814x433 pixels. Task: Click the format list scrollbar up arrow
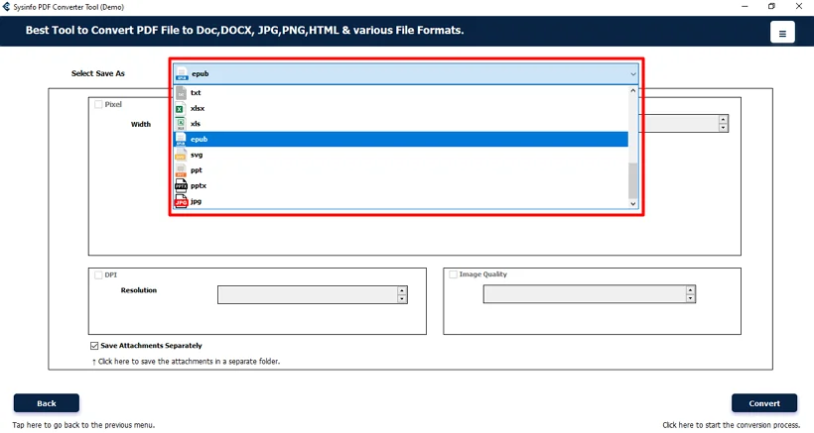pyautogui.click(x=632, y=90)
